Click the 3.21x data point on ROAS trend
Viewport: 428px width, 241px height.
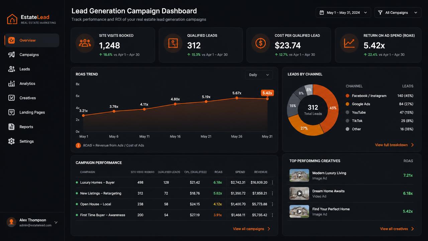[x=83, y=115]
